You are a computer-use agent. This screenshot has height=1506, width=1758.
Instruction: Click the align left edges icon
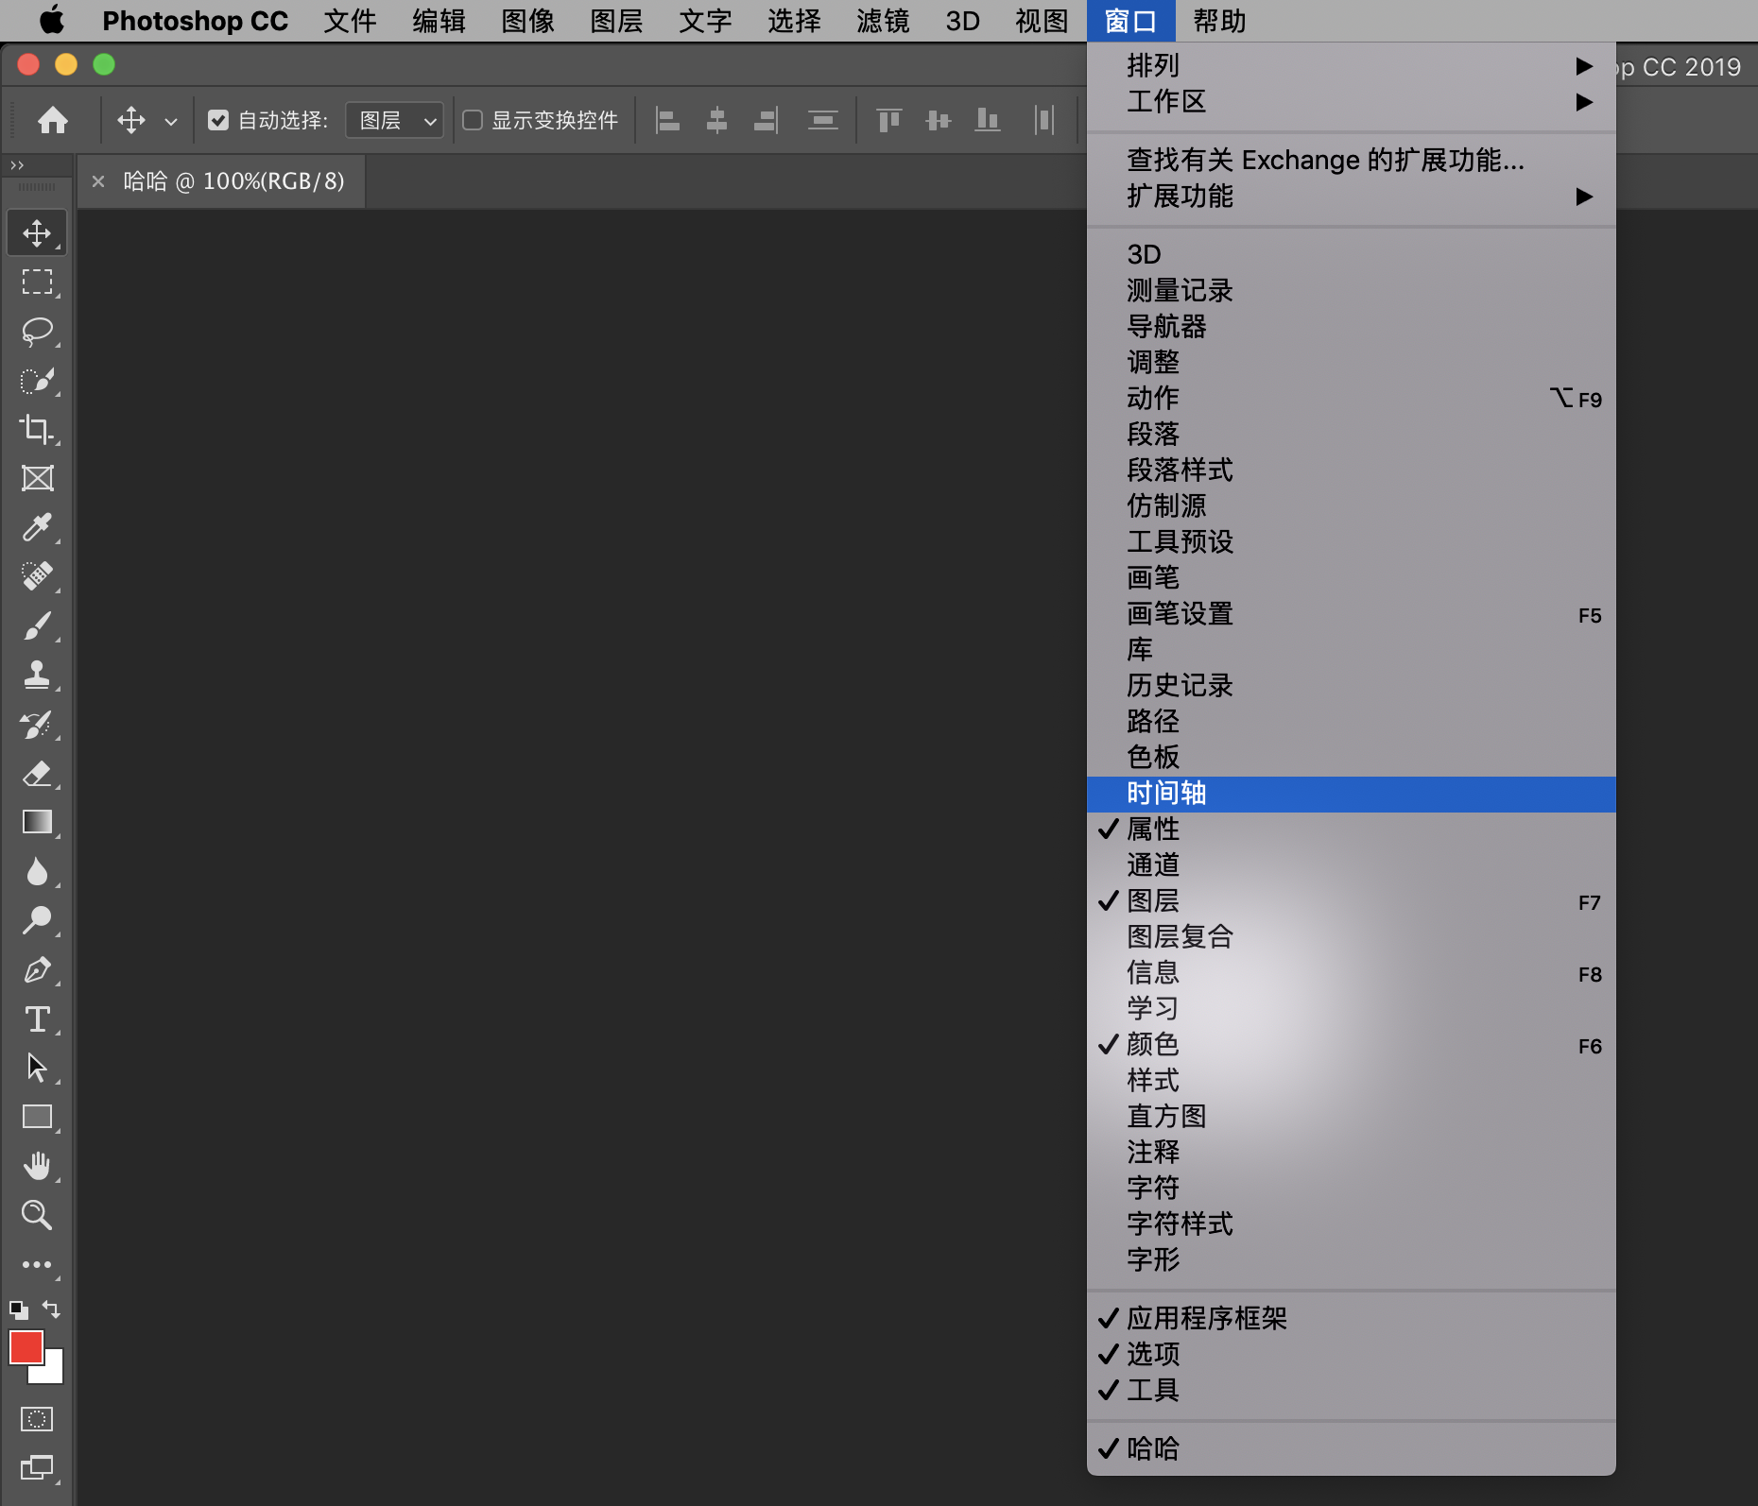pos(668,120)
